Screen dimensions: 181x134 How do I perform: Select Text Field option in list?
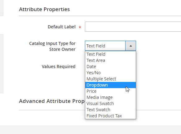(110, 54)
